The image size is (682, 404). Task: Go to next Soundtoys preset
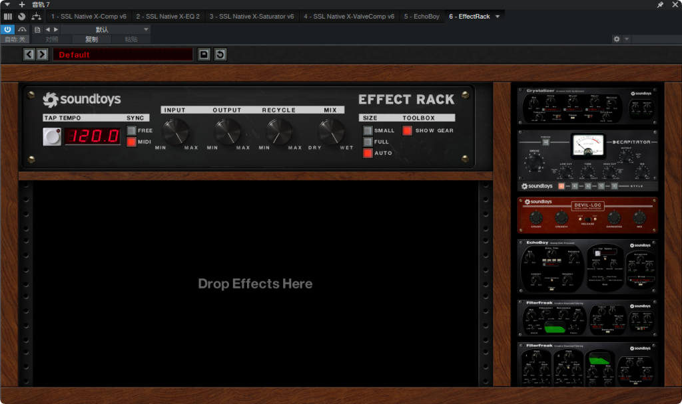(42, 54)
